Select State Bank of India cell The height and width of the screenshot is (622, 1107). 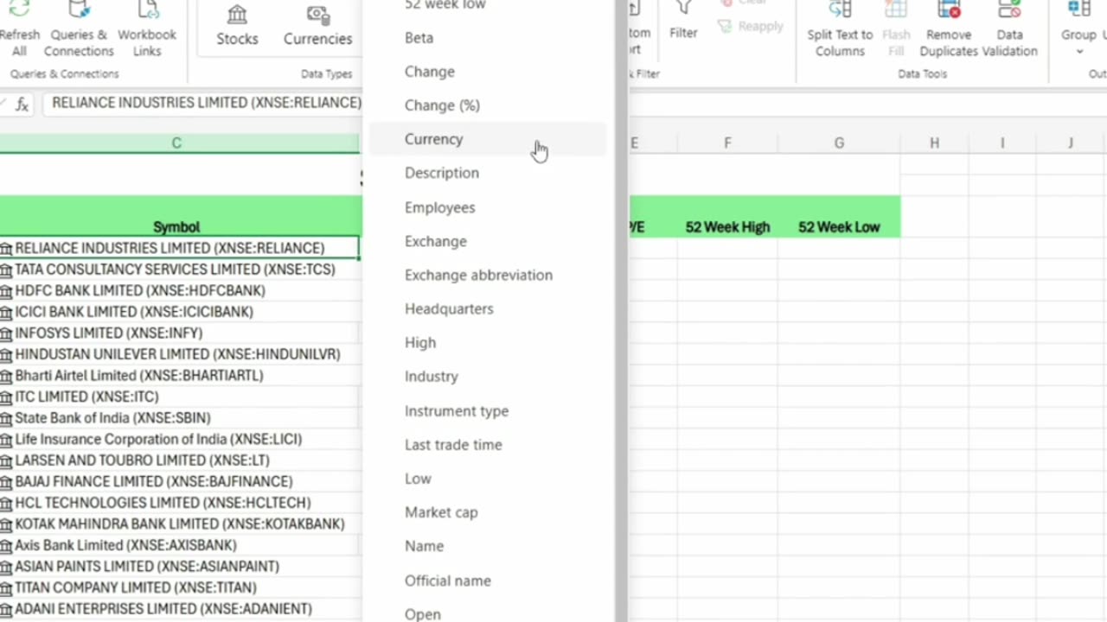[x=179, y=418]
